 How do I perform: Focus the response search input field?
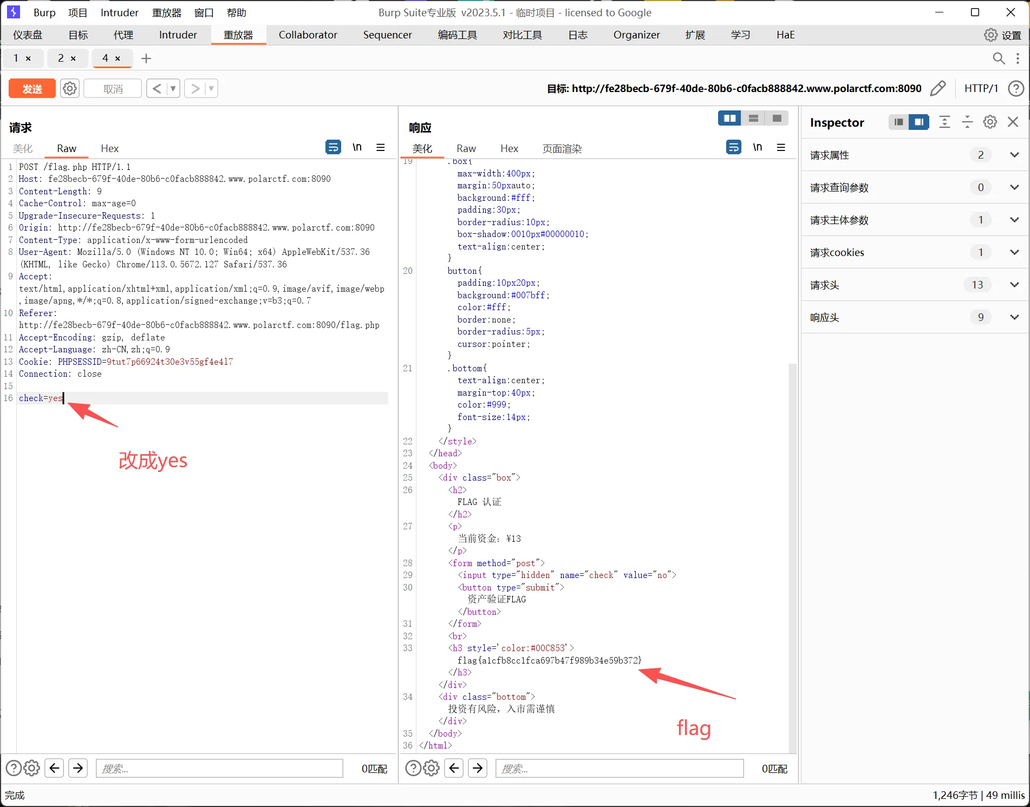pos(620,769)
